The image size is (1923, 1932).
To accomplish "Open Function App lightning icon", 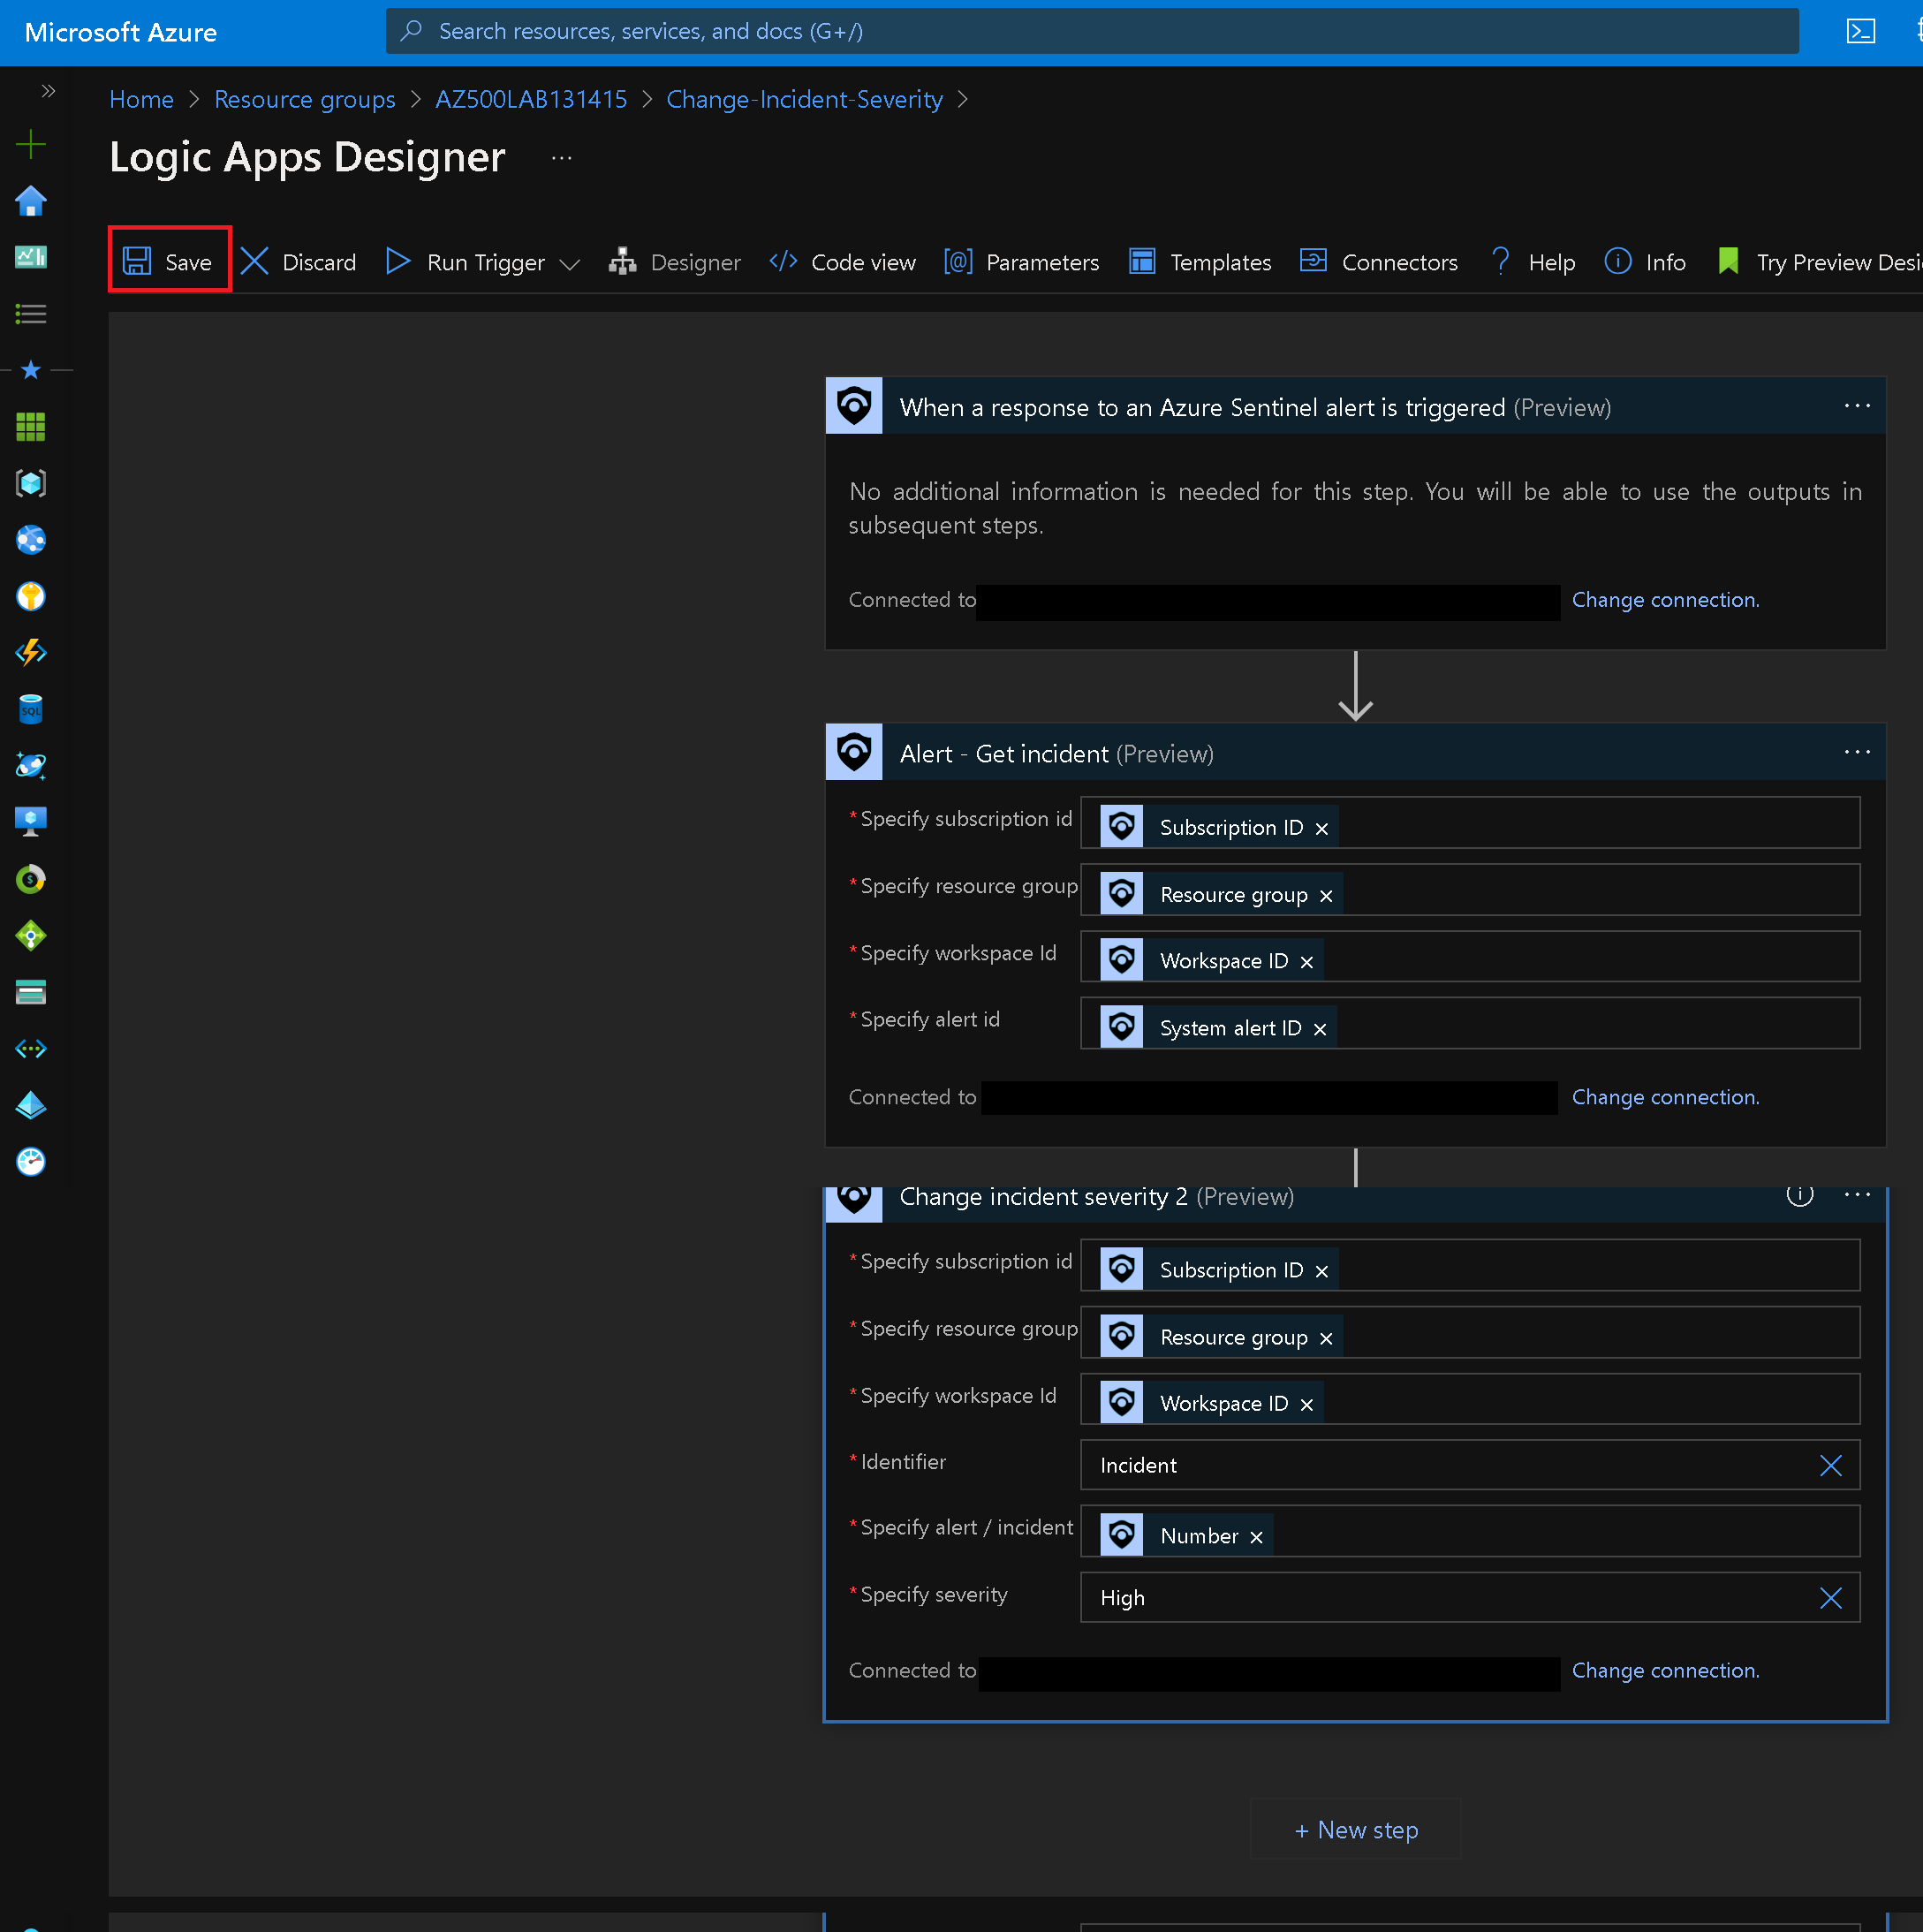I will (31, 653).
